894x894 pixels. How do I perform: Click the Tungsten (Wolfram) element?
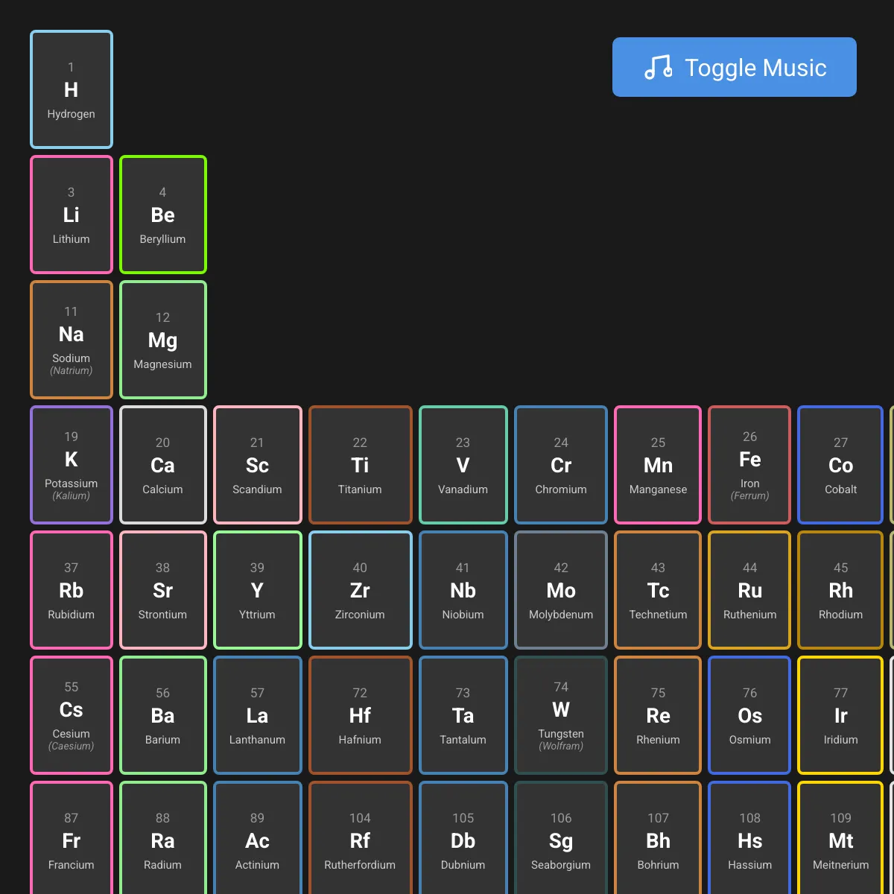pyautogui.click(x=561, y=715)
